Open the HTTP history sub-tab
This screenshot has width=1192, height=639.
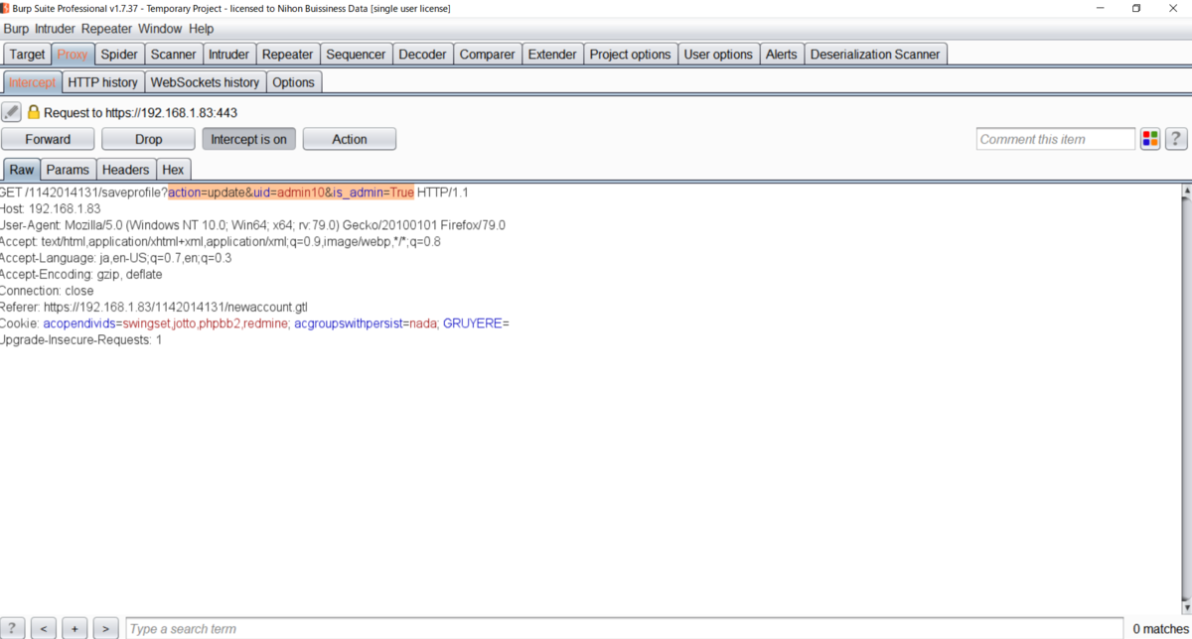(103, 82)
